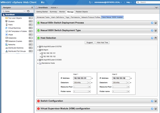Screen dimensions: 160x113
Task: Click the Distributed Port Groups icon
Action: coord(6,51)
